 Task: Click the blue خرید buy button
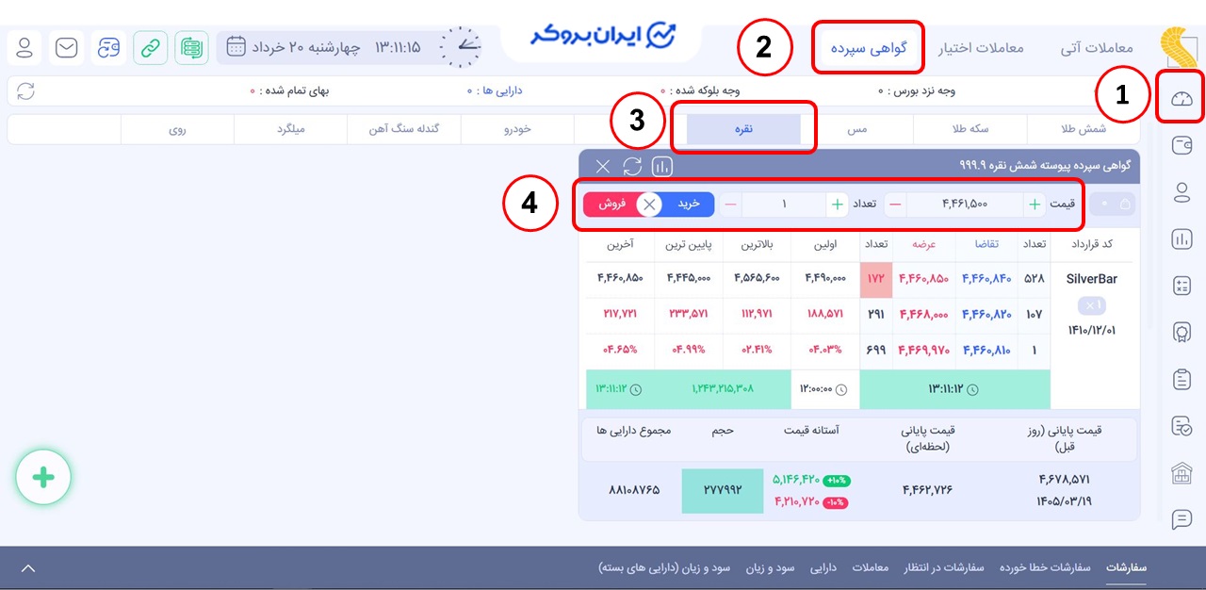point(688,205)
